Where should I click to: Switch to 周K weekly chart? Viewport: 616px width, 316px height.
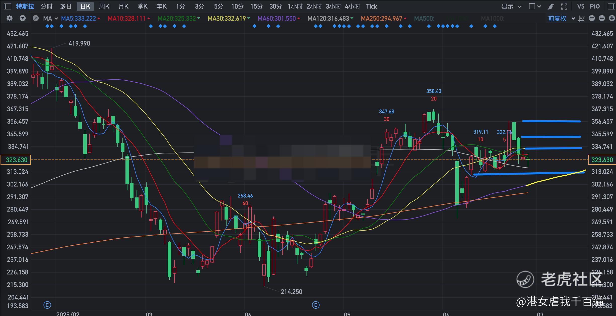(x=104, y=6)
